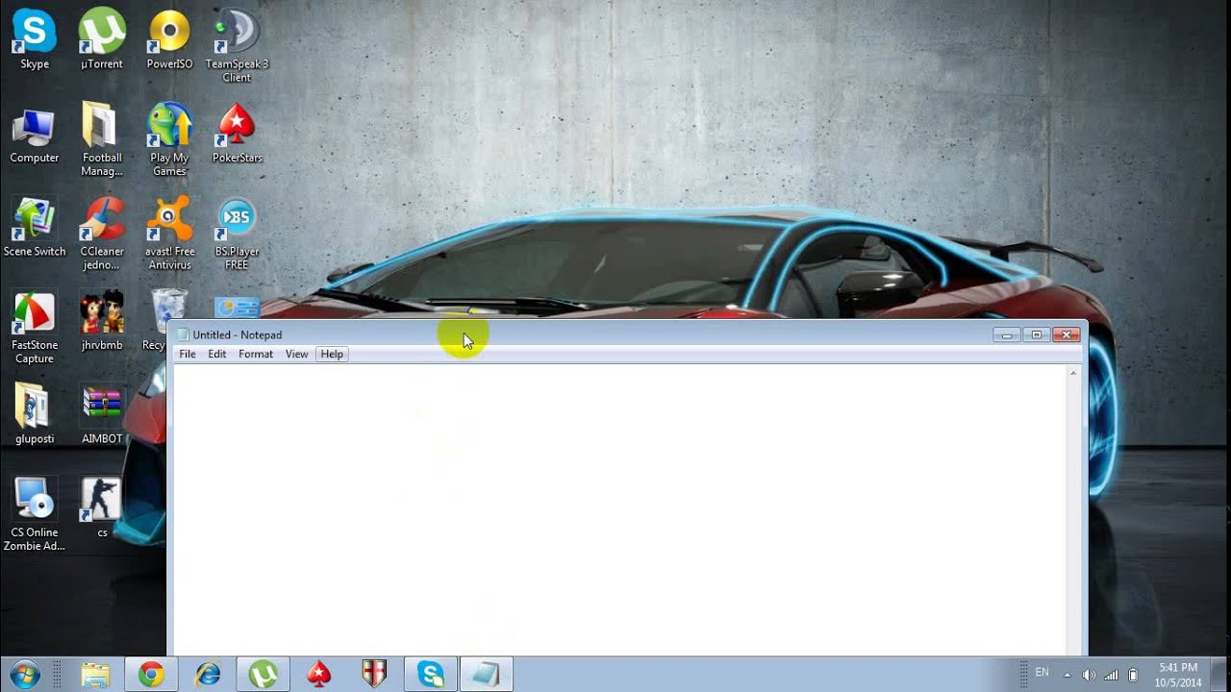Screen dimensions: 1231x692
Task: Open the Notepad View menu
Action: click(296, 354)
